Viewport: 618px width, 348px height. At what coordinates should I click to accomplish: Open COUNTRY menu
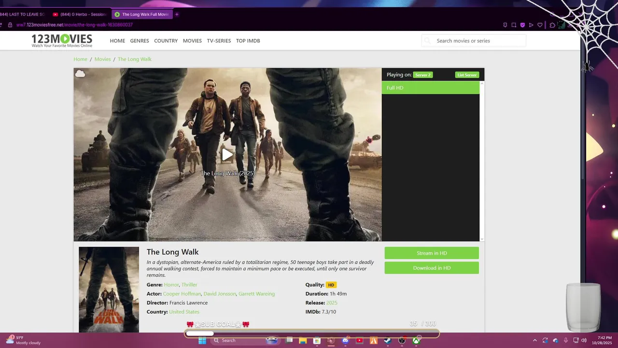(x=166, y=41)
